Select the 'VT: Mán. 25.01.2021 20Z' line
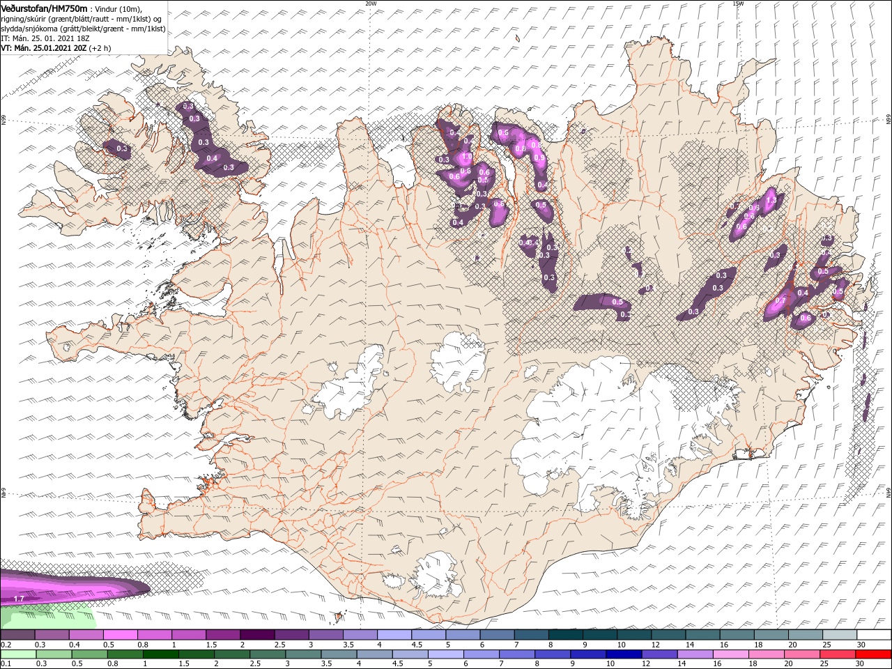Image resolution: width=892 pixels, height=669 pixels. tap(44, 49)
